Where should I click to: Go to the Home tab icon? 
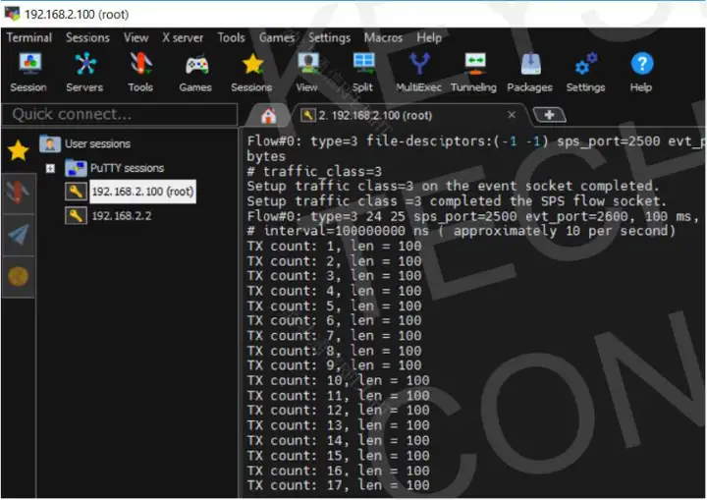(x=269, y=116)
